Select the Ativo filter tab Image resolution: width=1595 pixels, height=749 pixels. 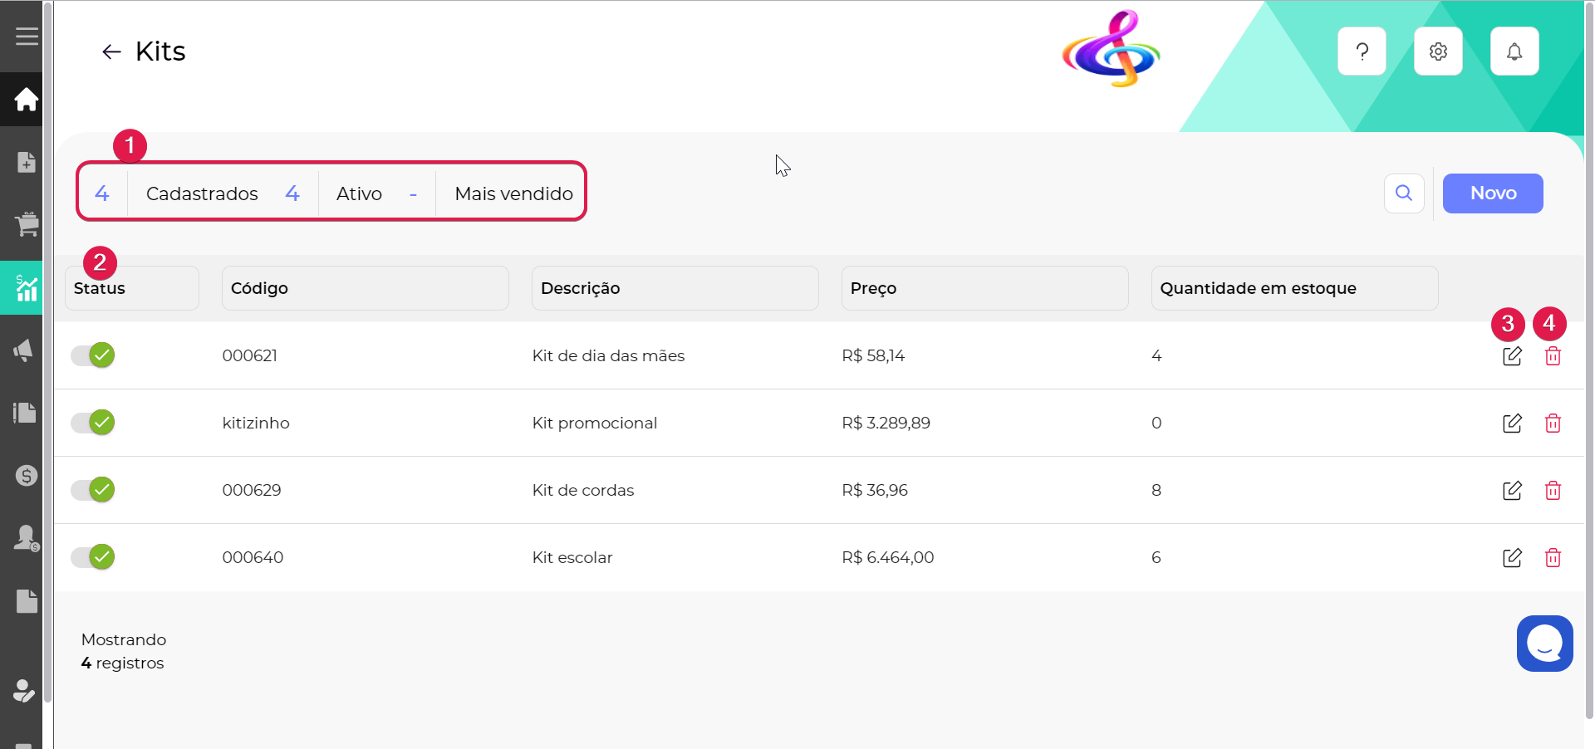(359, 193)
